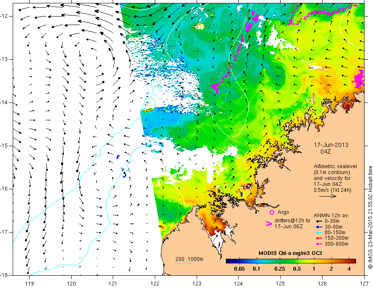
Task: Click the '17-Jun 06Z' legend text
Action: pos(289,227)
